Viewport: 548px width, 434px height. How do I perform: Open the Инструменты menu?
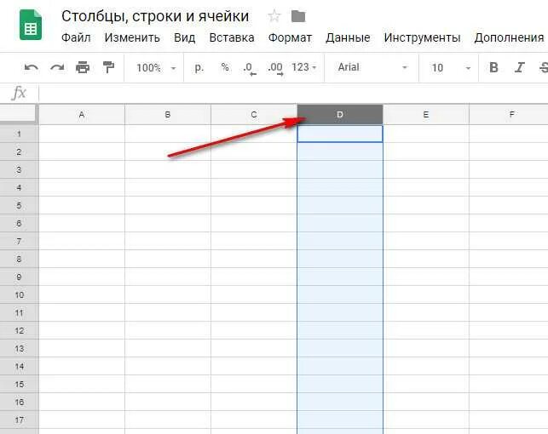click(x=422, y=37)
